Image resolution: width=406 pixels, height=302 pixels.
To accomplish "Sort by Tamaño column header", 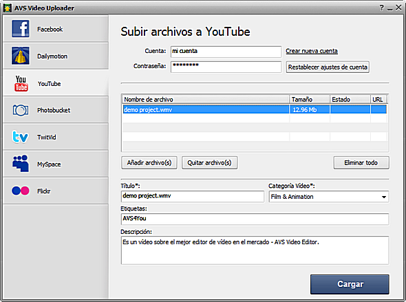I will (x=310, y=99).
